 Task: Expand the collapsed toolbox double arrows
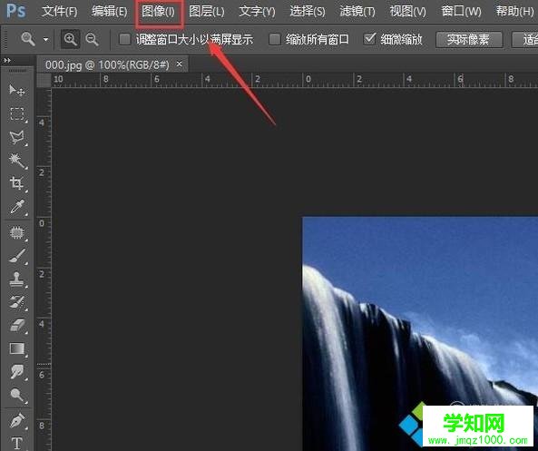7,61
